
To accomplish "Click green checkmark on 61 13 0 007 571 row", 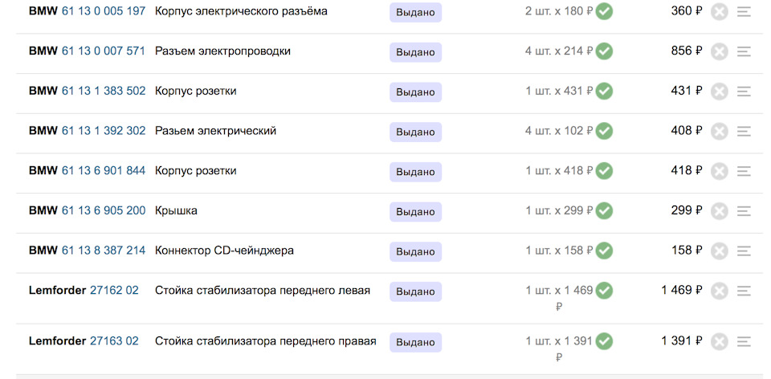I will [604, 51].
